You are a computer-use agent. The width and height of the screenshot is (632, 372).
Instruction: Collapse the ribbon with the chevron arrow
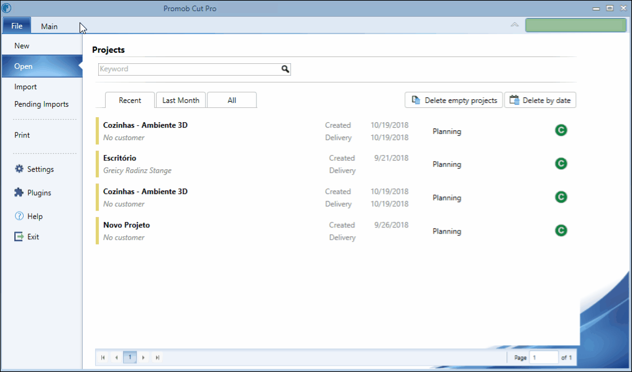[x=515, y=25]
